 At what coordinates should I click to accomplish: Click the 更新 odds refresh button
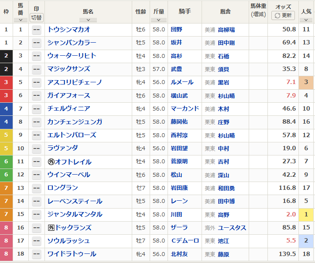coord(283,15)
